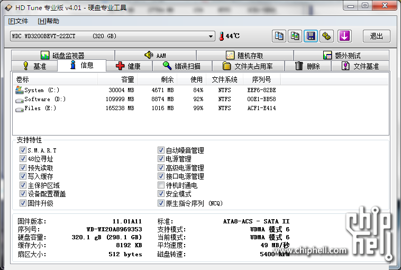The width and height of the screenshot is (401, 270).
Task: Enable the 待机时通电 checkbox
Action: [161, 185]
